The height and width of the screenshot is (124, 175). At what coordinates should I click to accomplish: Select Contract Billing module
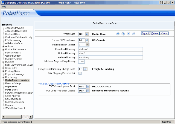click(13, 34)
